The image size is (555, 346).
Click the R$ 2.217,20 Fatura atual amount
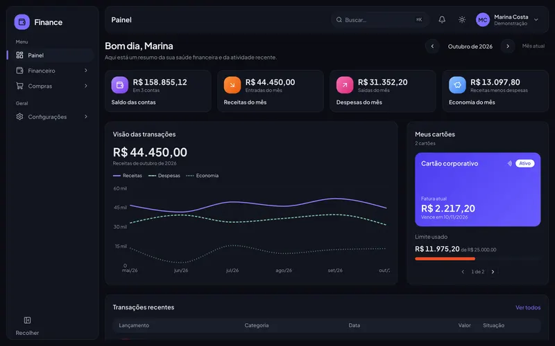[447, 208]
